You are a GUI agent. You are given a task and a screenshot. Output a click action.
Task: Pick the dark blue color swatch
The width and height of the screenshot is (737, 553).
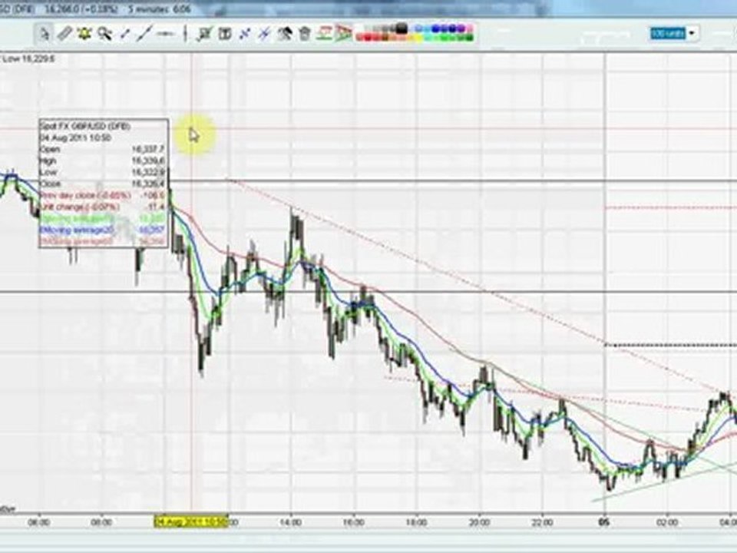[452, 28]
